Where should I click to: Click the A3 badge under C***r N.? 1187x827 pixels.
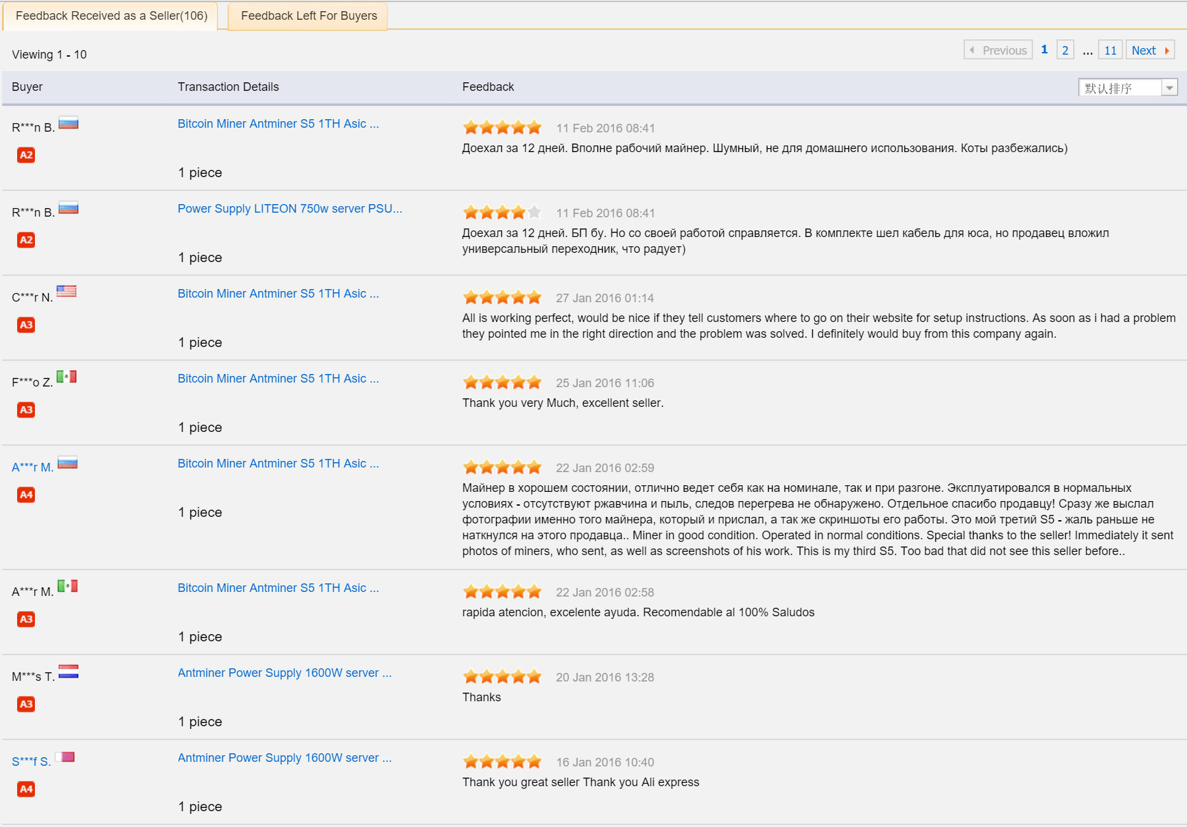26,325
